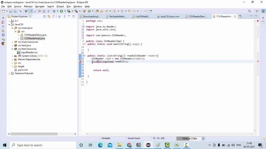Collapse the csv package node

(x=15, y=31)
